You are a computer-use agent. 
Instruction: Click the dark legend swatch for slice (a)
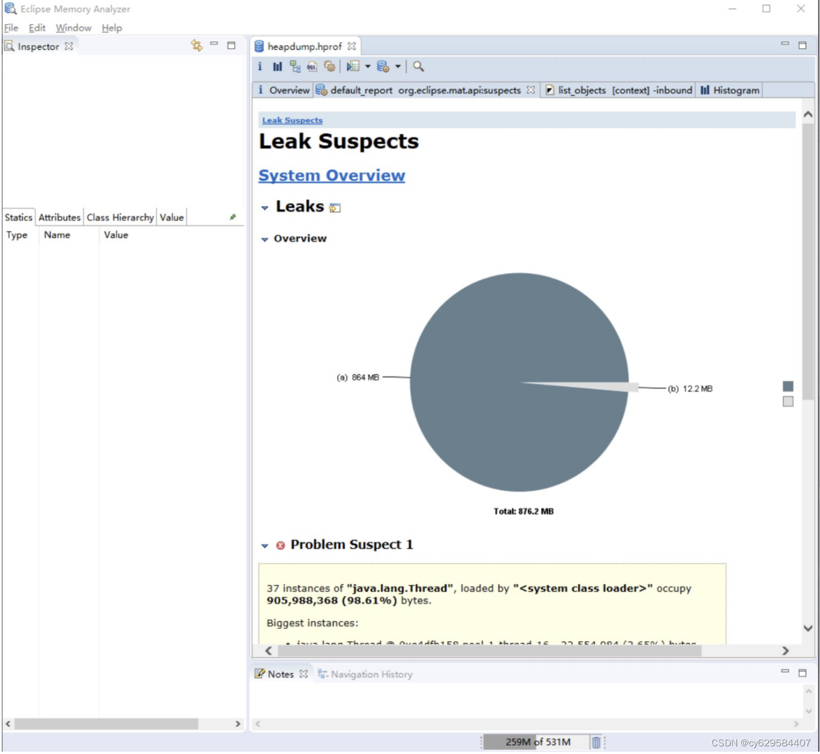[788, 386]
